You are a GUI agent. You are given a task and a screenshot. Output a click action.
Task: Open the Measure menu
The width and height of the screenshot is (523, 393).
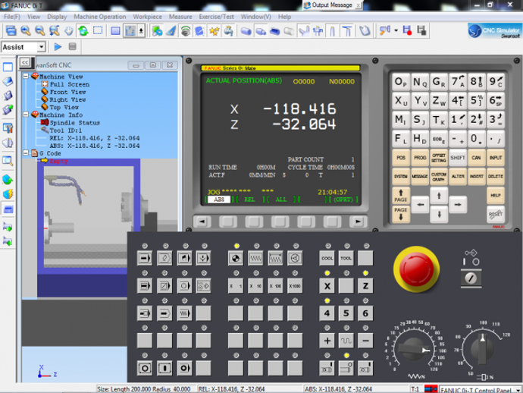(x=180, y=17)
